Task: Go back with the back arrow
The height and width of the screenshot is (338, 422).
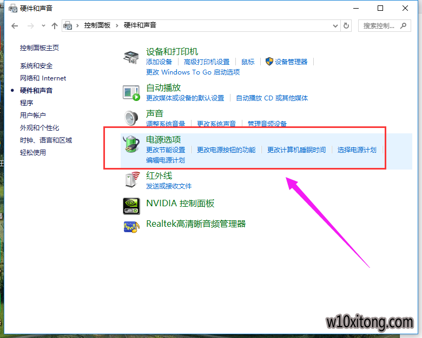Action: point(15,26)
